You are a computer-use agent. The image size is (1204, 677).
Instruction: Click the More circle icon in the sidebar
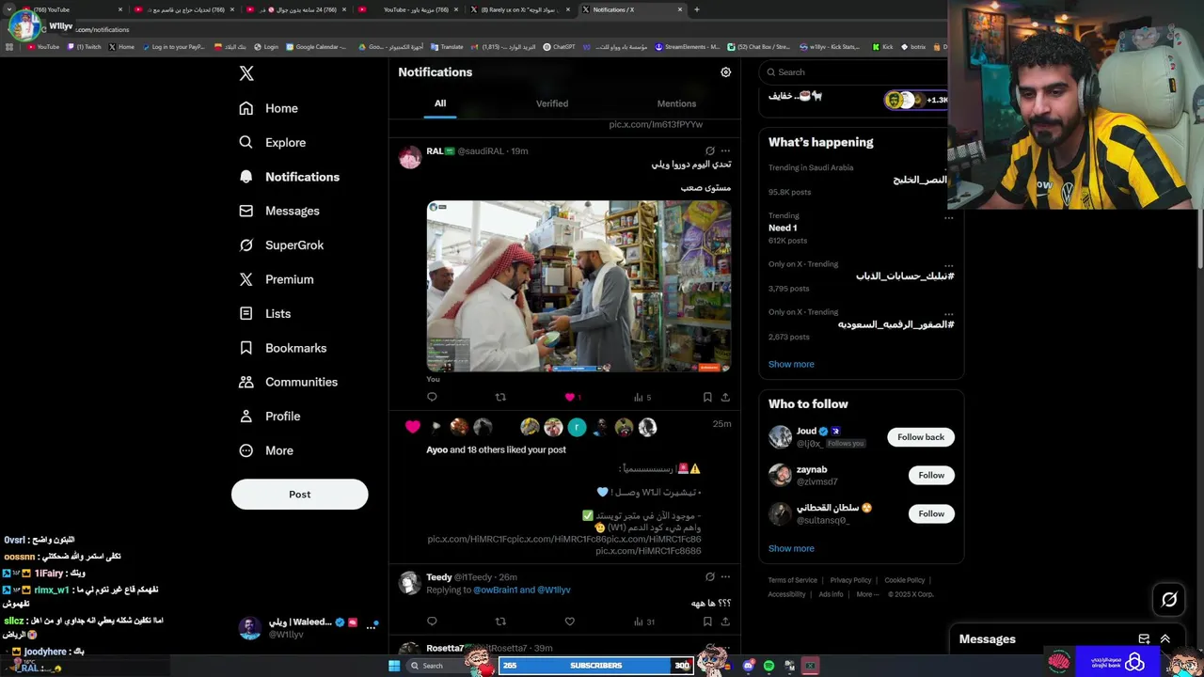pyautogui.click(x=246, y=450)
